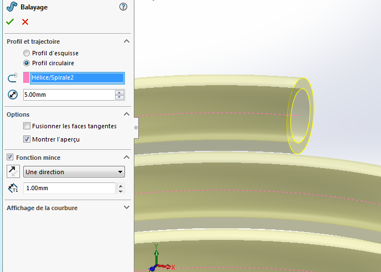Increase diameter with up spinner arrow
This screenshot has width=381, height=272.
click(119, 92)
